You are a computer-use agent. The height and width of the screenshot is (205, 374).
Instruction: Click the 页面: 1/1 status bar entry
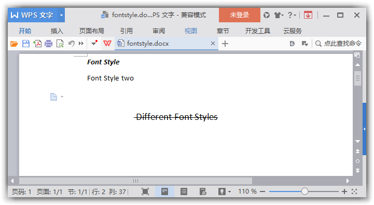(49, 192)
